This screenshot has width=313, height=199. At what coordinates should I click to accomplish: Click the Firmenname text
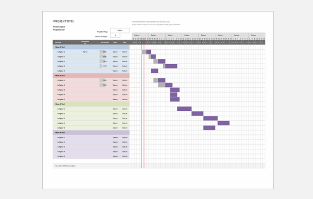pyautogui.click(x=59, y=27)
